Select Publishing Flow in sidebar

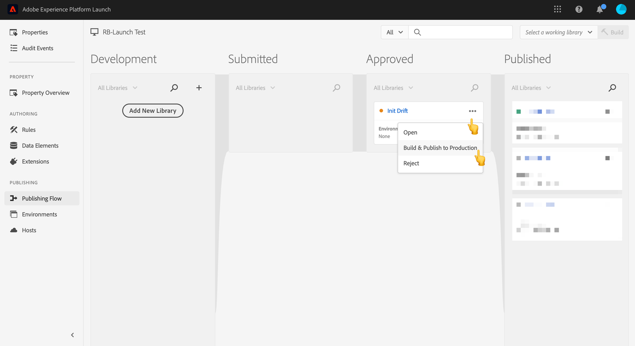pyautogui.click(x=42, y=199)
